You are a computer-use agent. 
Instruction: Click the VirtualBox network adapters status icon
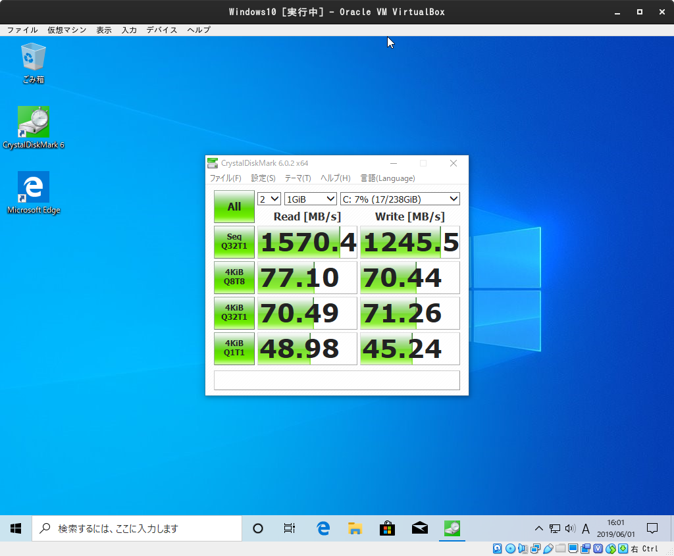point(536,549)
